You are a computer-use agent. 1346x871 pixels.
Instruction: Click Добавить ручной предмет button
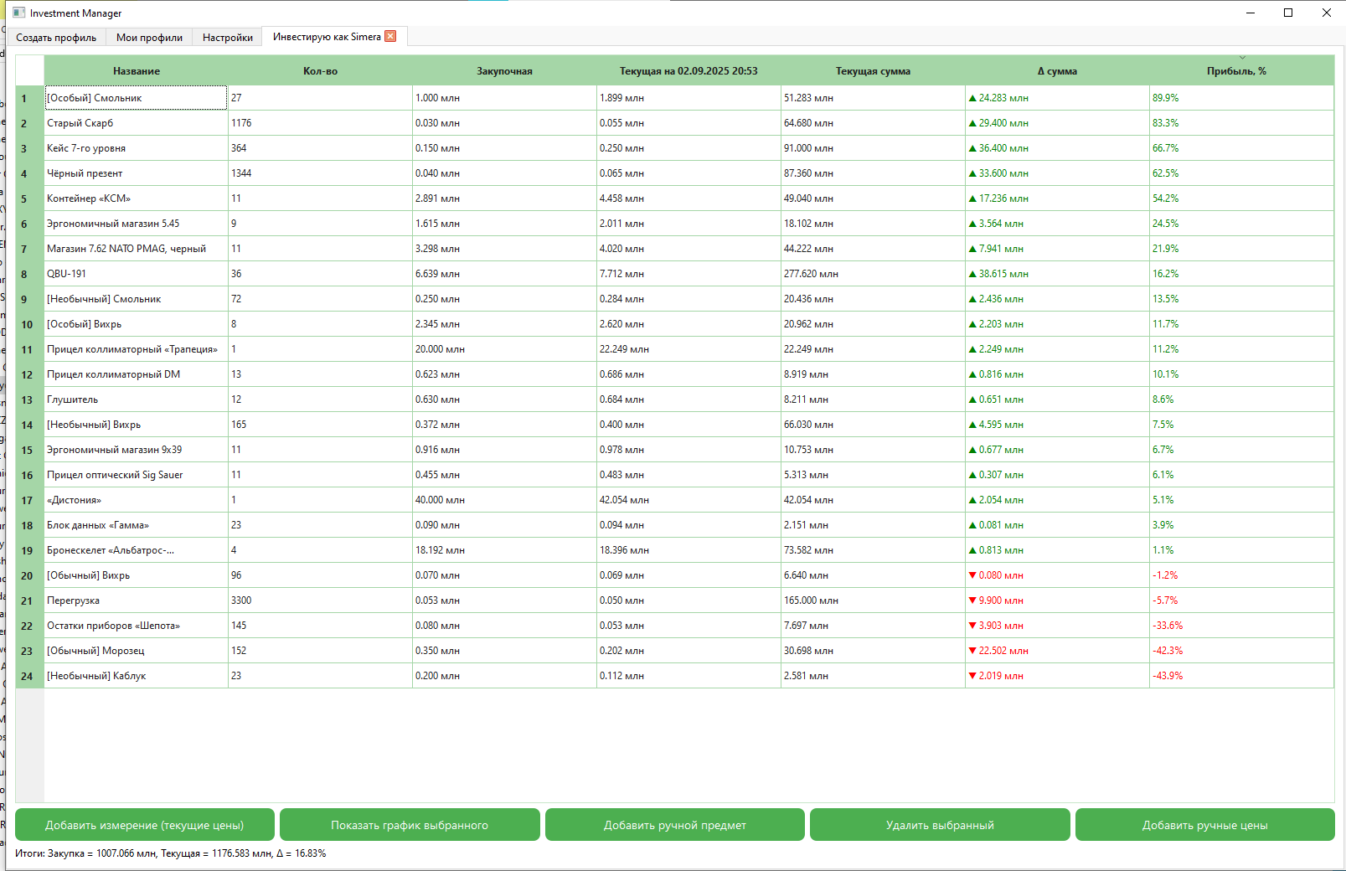(x=675, y=825)
